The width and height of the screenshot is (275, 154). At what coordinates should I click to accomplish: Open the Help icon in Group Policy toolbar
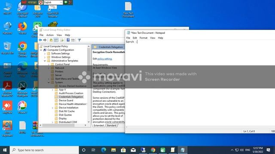[68, 40]
